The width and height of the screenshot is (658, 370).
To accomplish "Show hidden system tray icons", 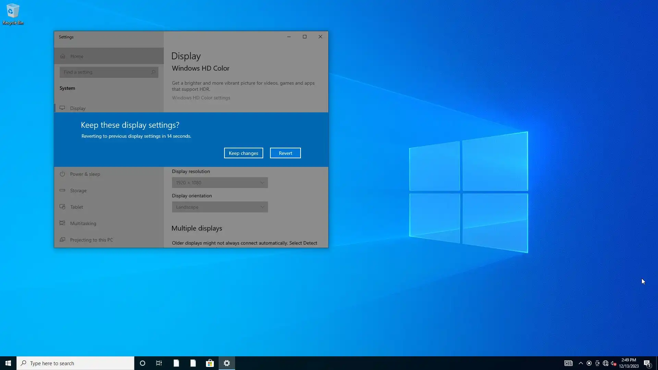I will pos(581,363).
